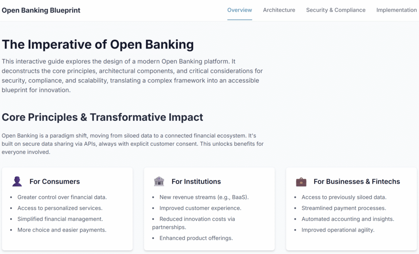Click 'Enhanced product offerings' list item
Screen dimensions: 419x254
196,238
